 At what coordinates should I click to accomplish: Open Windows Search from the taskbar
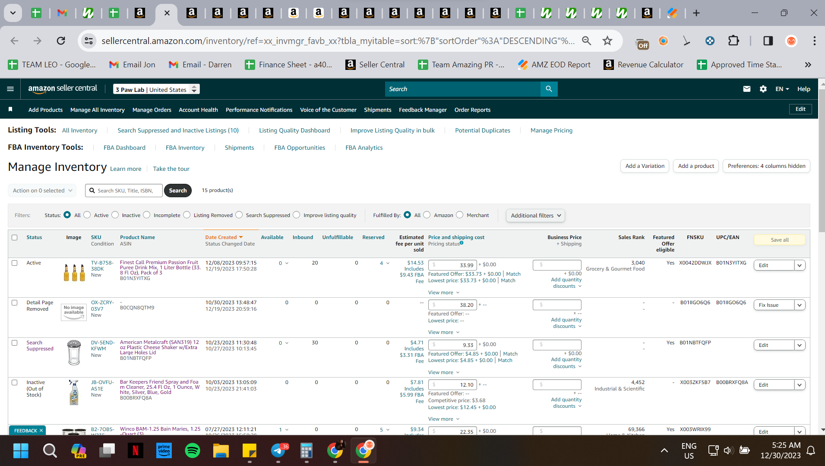pos(50,451)
